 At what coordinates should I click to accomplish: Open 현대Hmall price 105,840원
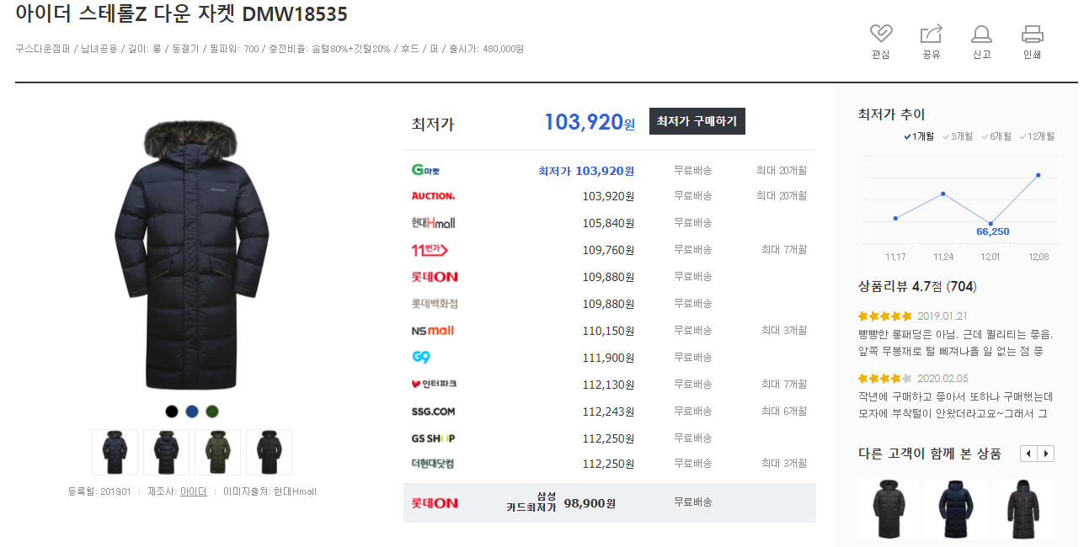pos(608,223)
